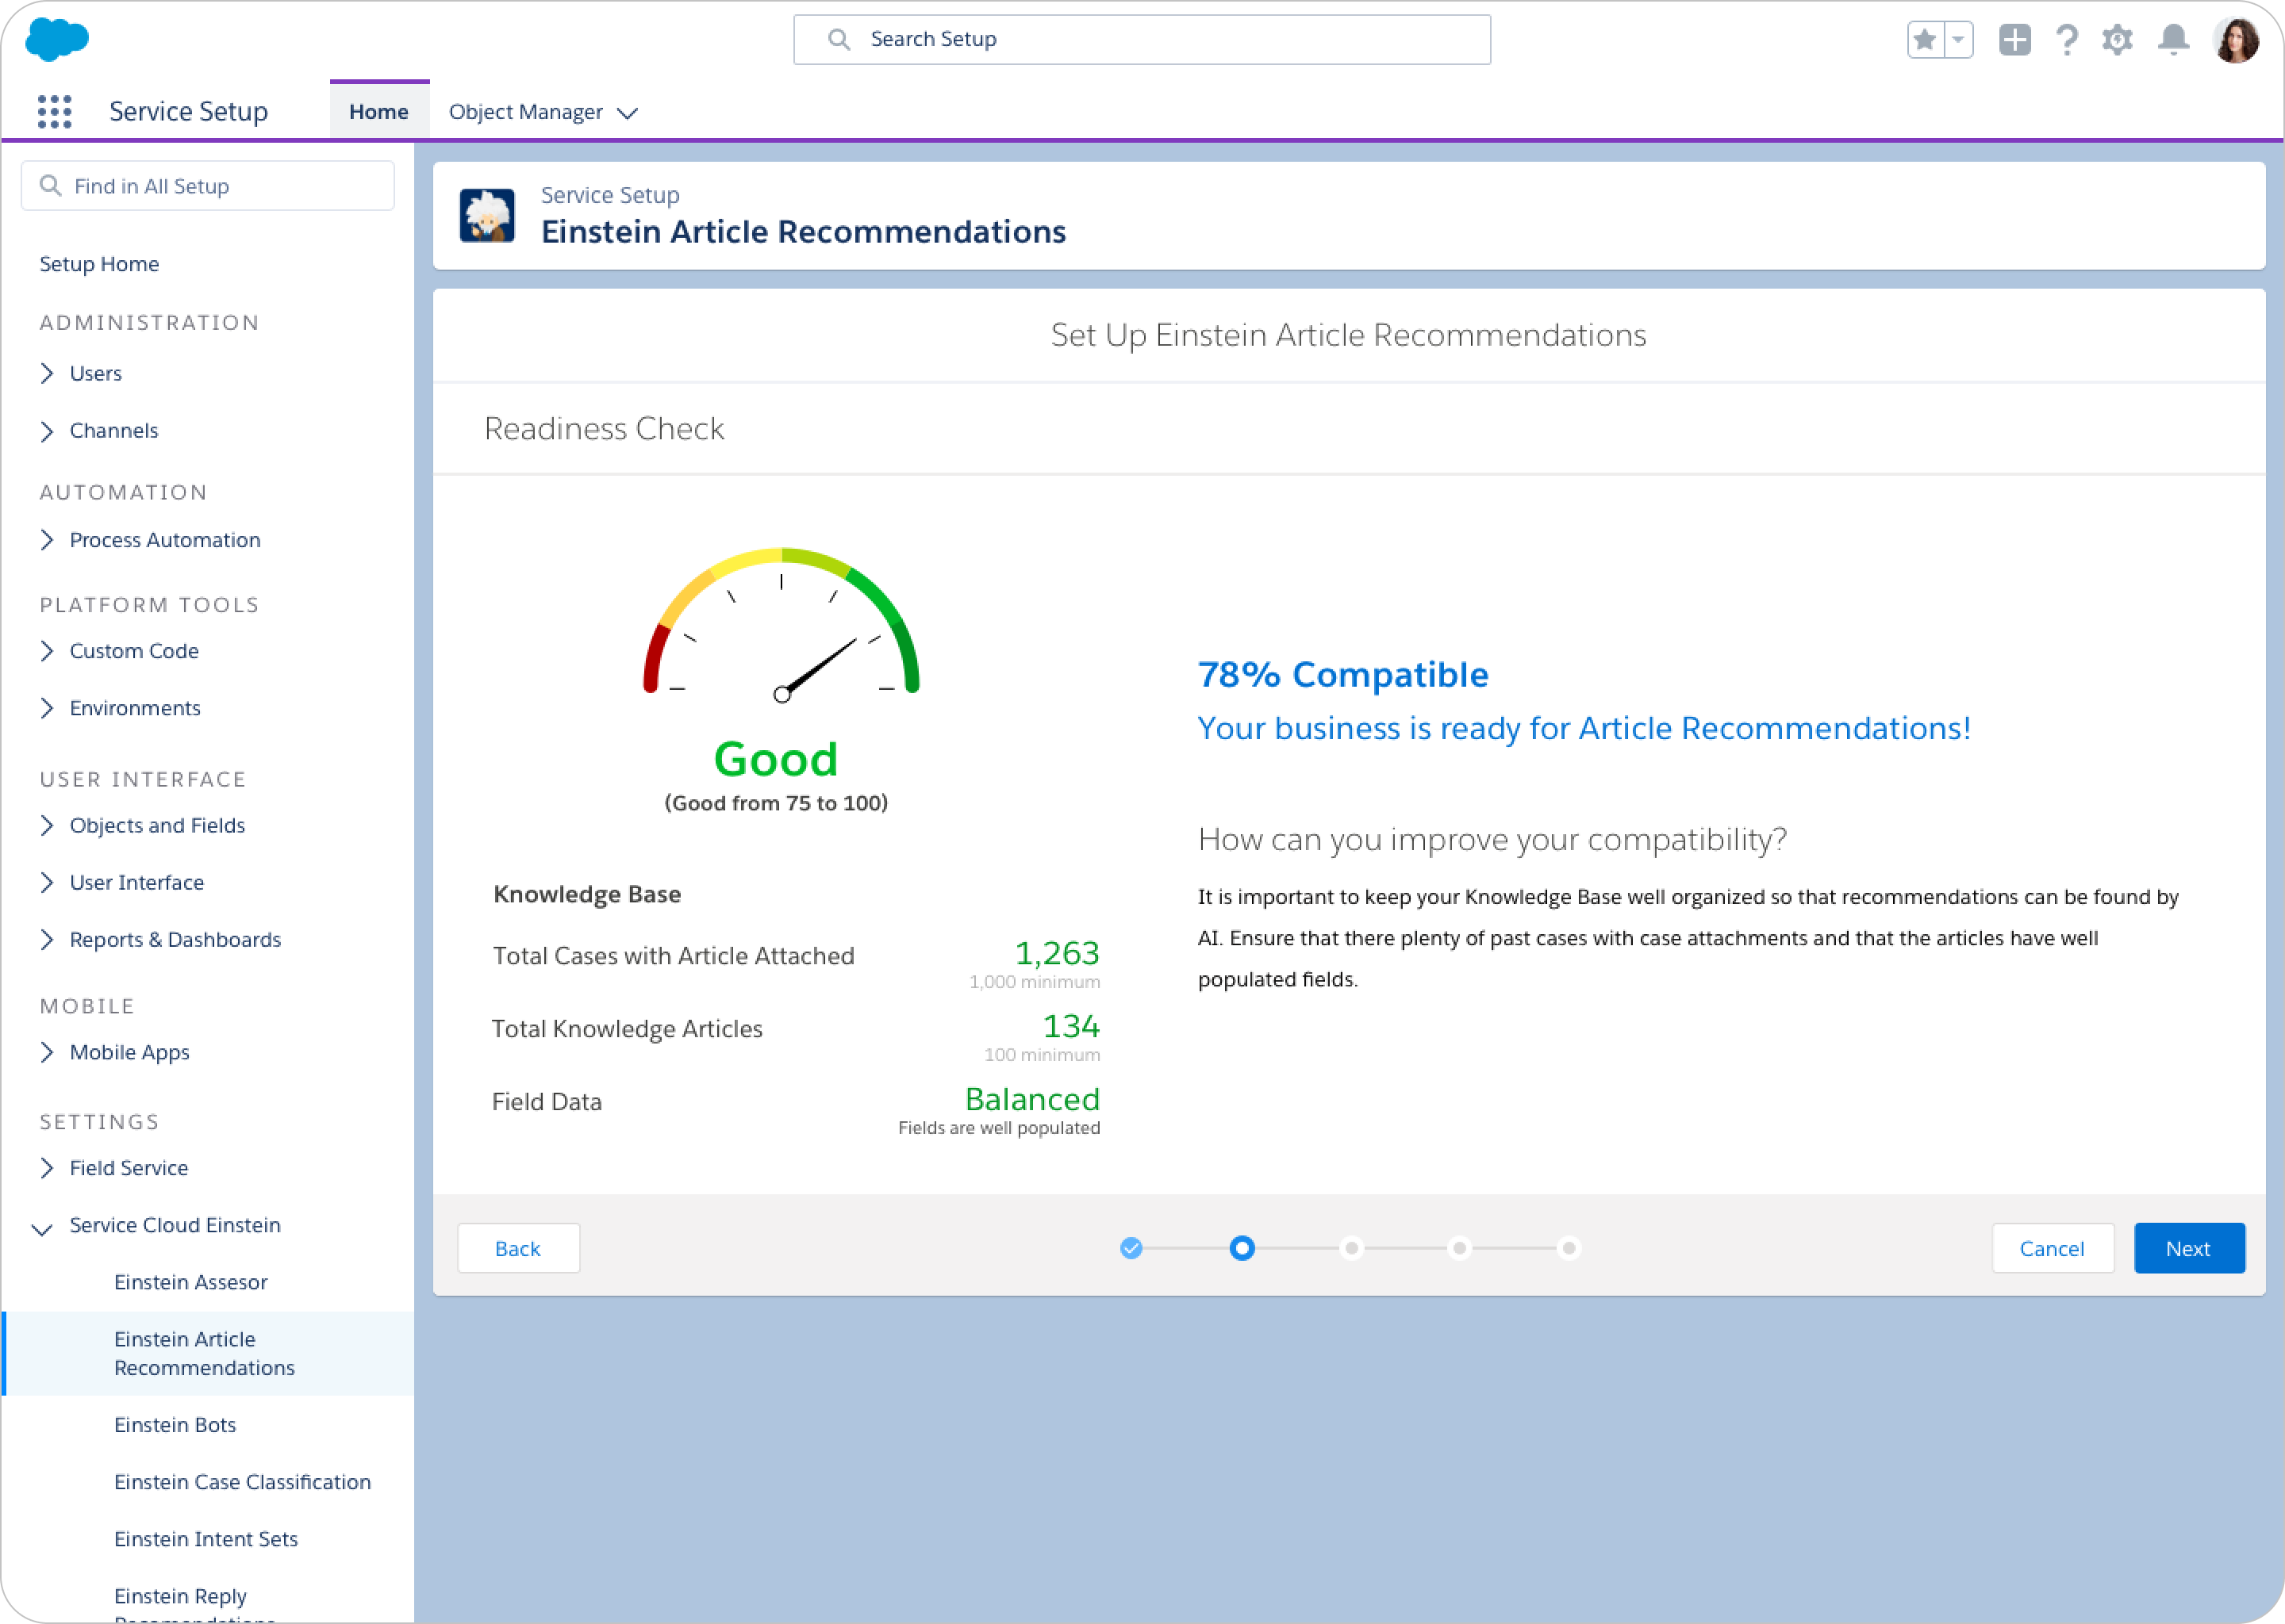Screen dimensions: 2285x1624
Task: Open the Reports & Dashboards item
Action: (175, 940)
